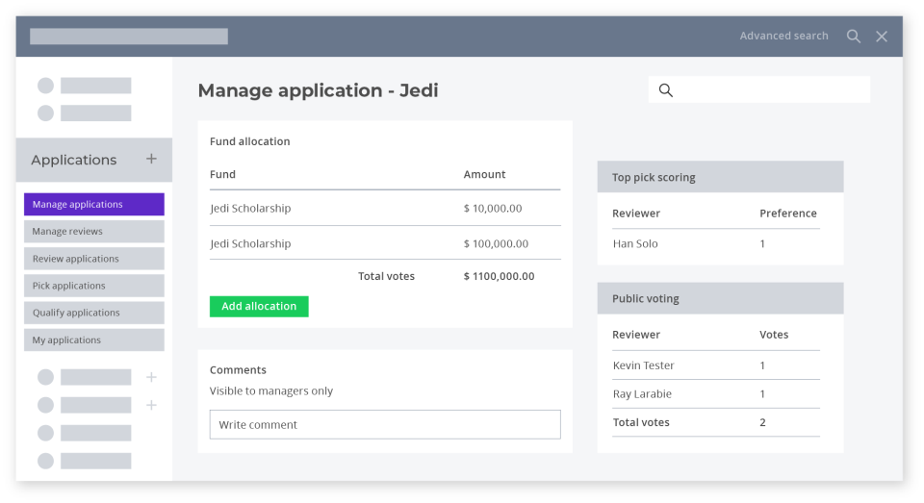Viewport: 924px width, 503px height.
Task: Click the X icon in the top header
Action: (882, 37)
